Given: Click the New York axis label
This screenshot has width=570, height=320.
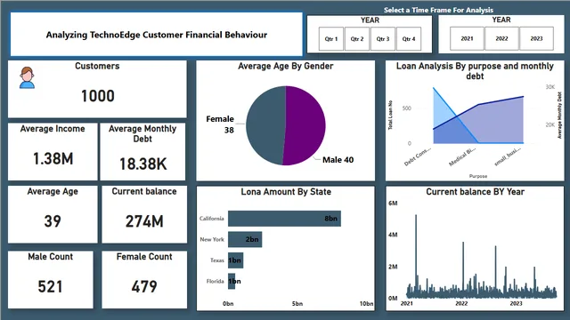Looking at the screenshot, I should (212, 239).
